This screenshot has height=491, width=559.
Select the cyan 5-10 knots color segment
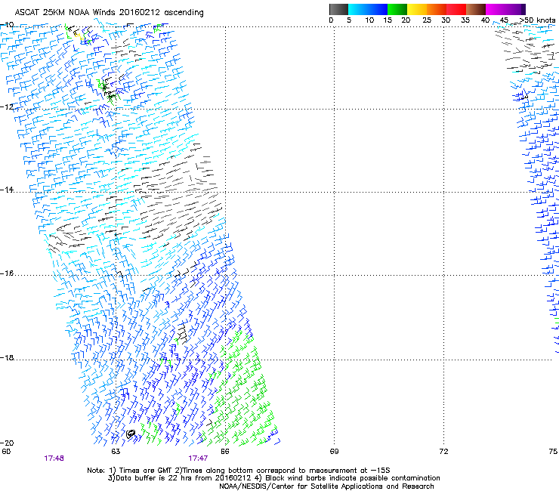pos(358,9)
